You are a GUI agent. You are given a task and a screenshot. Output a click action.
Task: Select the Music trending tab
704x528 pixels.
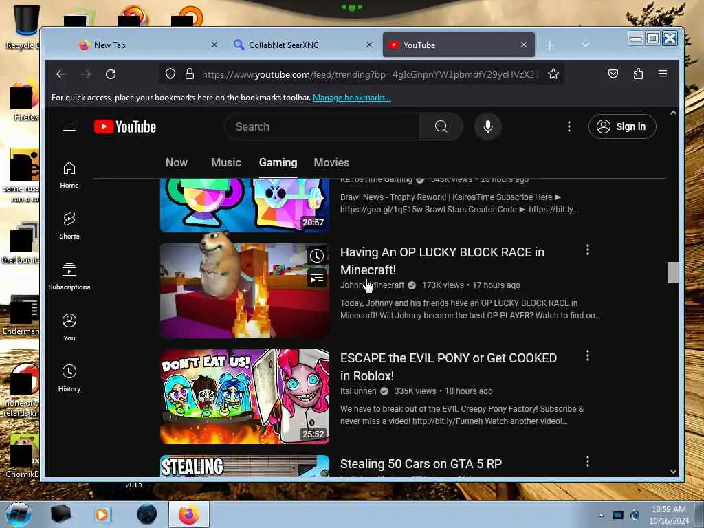(225, 162)
